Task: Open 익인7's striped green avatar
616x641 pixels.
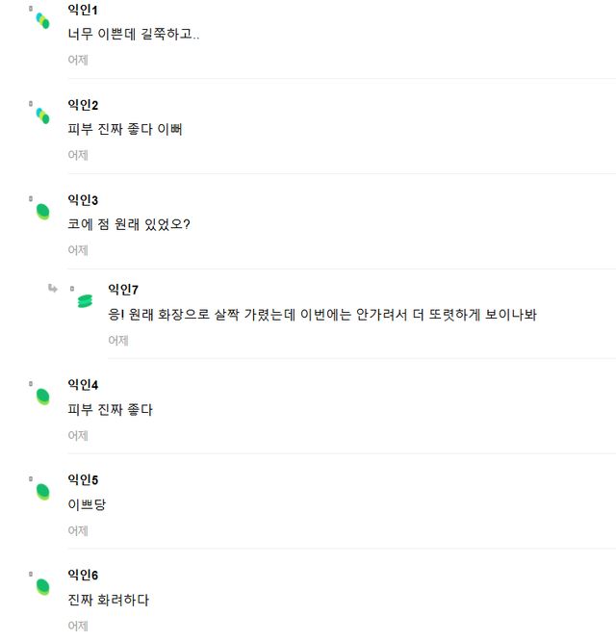Action: [x=85, y=301]
